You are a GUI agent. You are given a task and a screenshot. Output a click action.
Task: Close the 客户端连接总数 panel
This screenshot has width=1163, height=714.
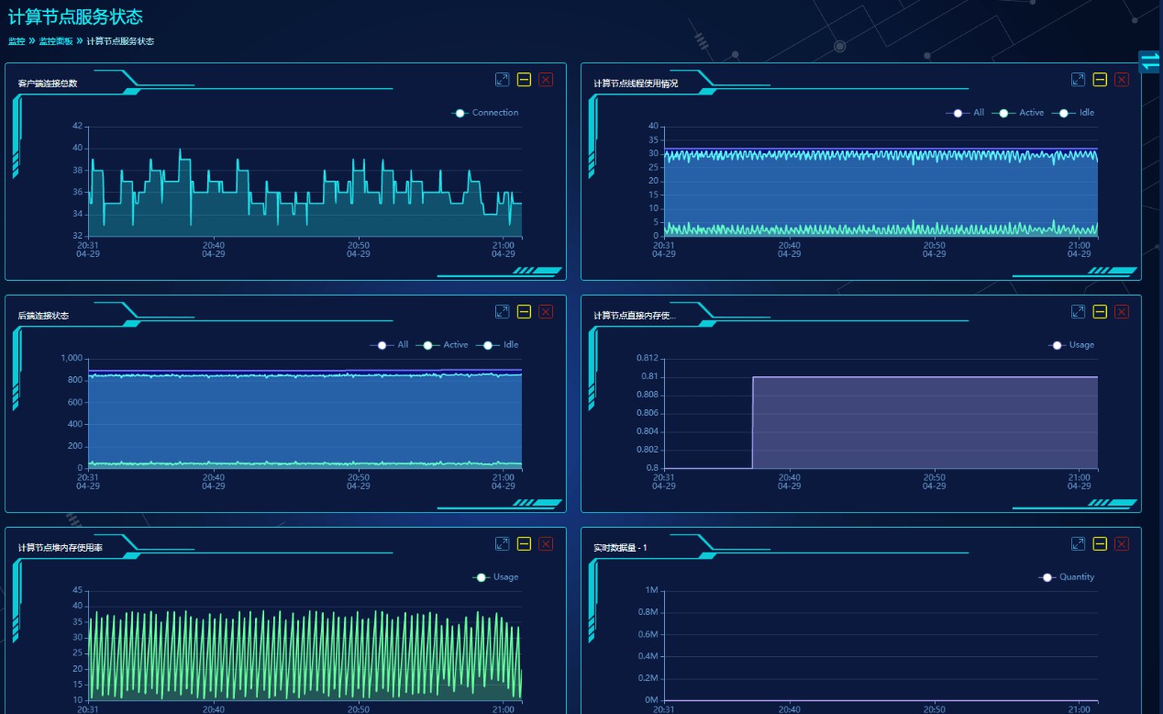click(x=546, y=80)
